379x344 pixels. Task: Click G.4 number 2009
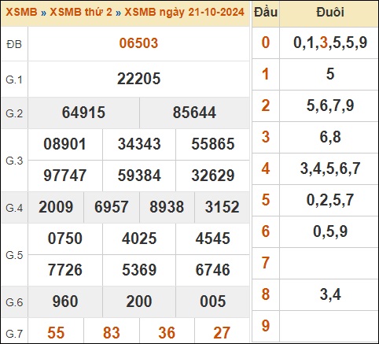pos(56,207)
